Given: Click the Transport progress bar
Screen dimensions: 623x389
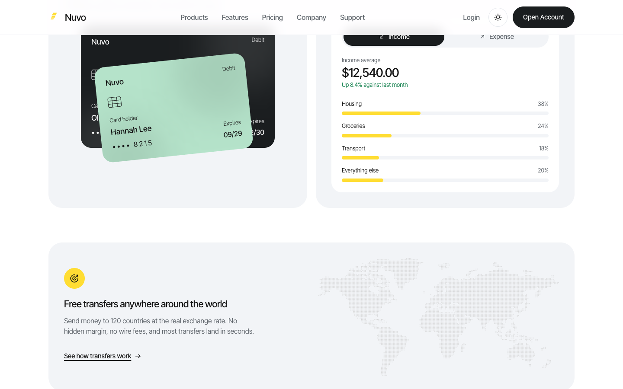Looking at the screenshot, I should [445, 158].
